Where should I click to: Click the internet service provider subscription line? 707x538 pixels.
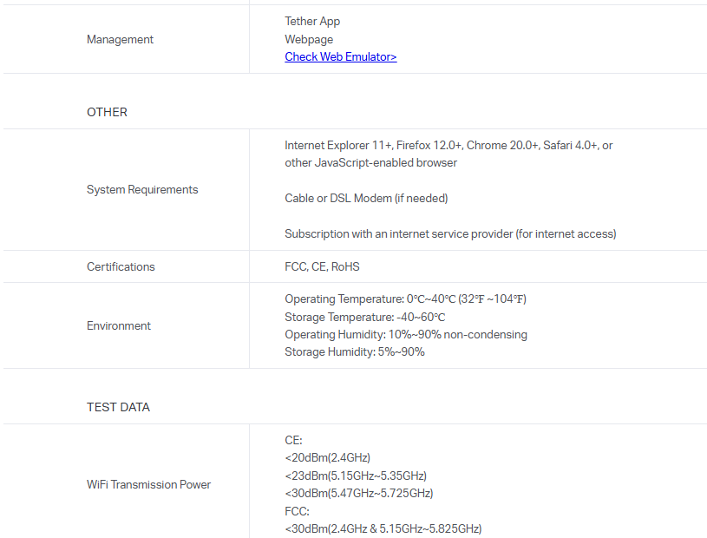(450, 233)
